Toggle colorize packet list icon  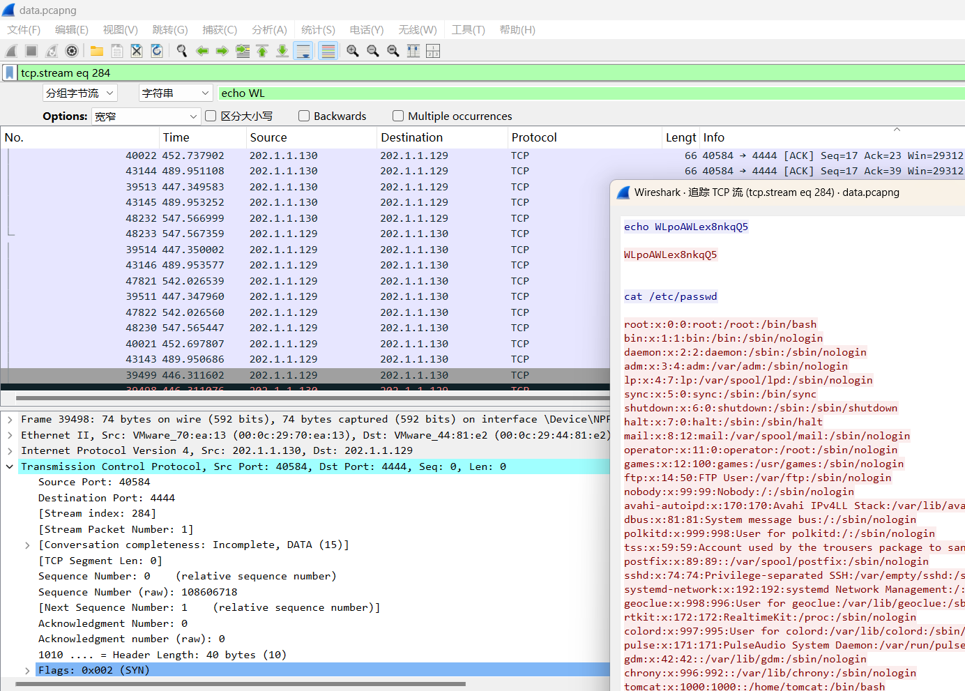pos(328,51)
